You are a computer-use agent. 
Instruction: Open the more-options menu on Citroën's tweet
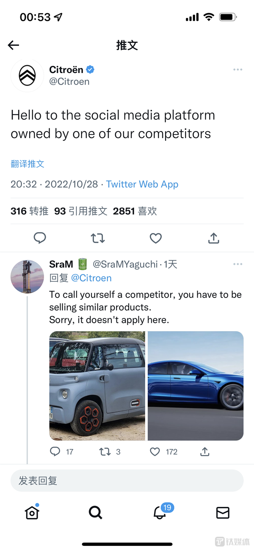tap(237, 69)
